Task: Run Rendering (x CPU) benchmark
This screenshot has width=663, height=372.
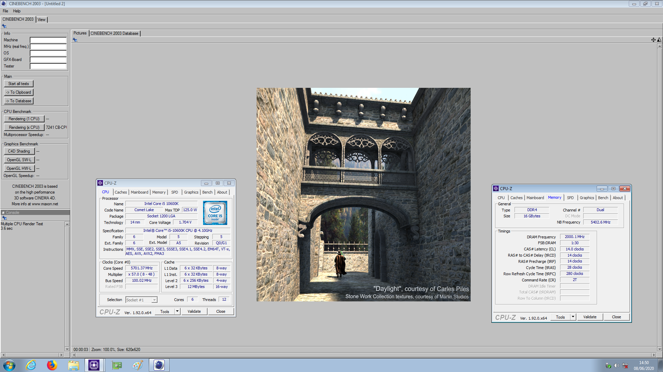Action: (x=24, y=127)
